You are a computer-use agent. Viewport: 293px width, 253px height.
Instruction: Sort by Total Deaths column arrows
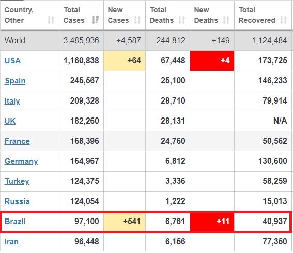click(x=181, y=20)
